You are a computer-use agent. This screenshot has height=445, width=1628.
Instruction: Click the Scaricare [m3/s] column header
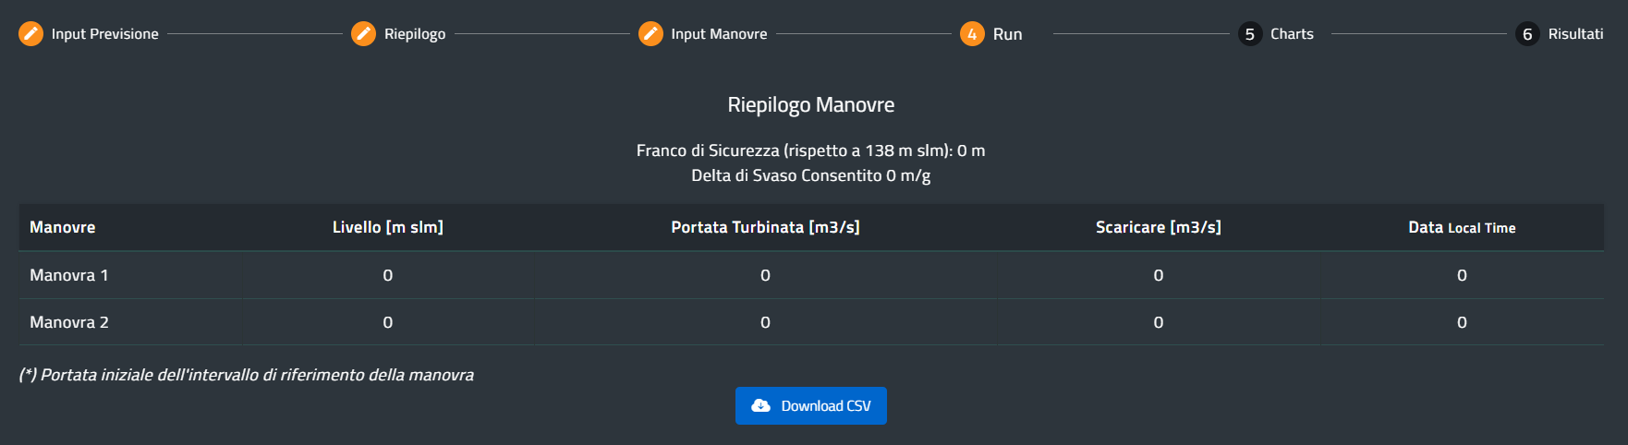tap(1158, 227)
